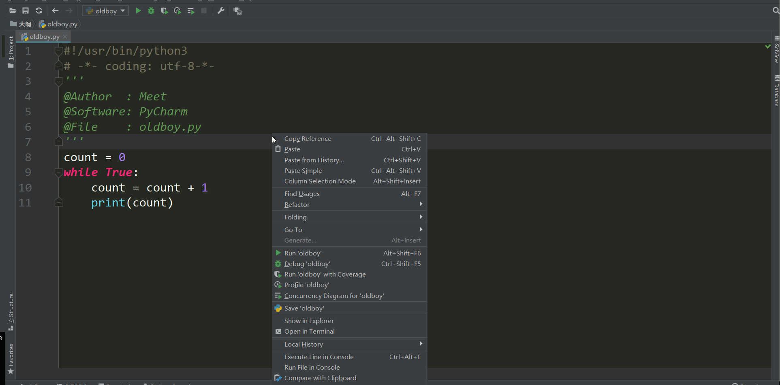Click the Synchronize refresh icon in toolbar
780x385 pixels.
[39, 11]
